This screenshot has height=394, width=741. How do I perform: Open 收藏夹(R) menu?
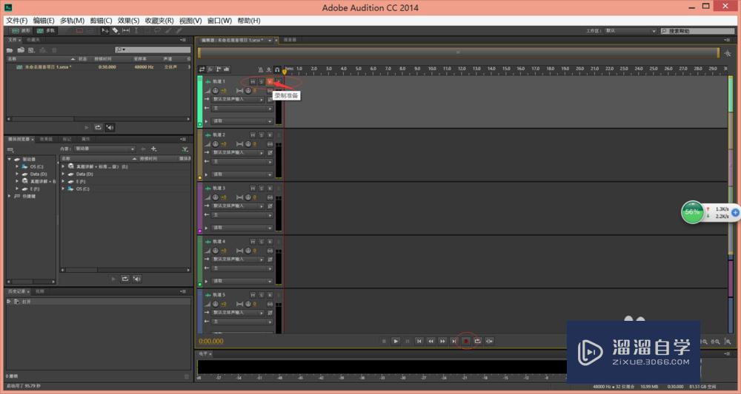tap(159, 21)
